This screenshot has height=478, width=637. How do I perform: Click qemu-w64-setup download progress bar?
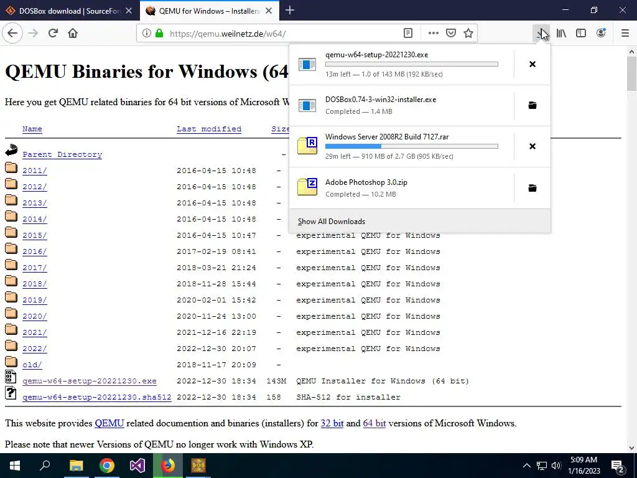tap(412, 64)
